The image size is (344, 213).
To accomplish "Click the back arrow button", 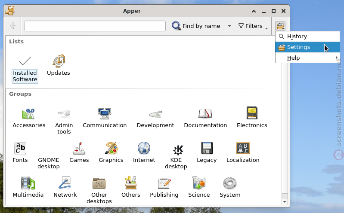I will coord(13,26).
